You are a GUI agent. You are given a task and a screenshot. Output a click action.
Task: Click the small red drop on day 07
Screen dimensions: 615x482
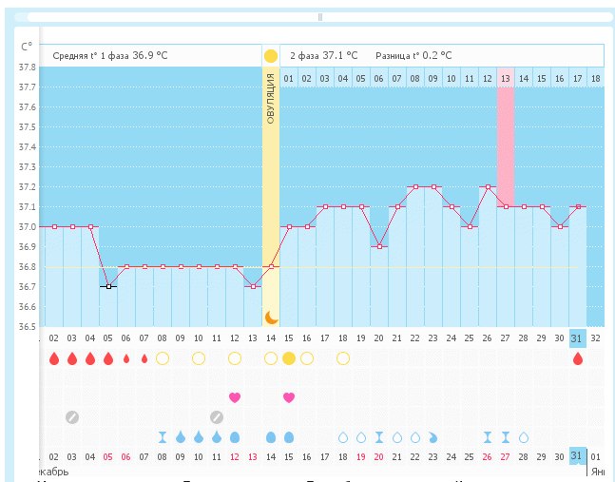(144, 358)
